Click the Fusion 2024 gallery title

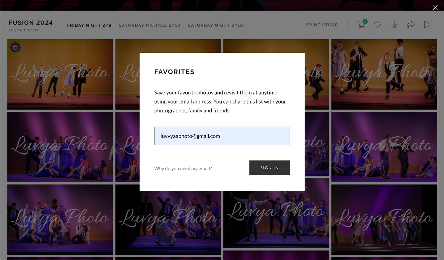(31, 23)
